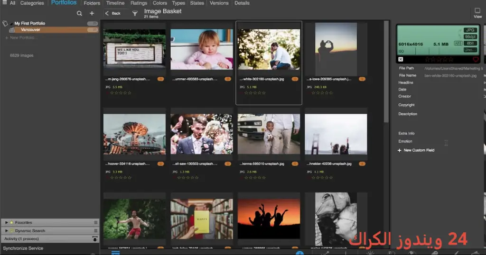Open the search magnifier in Portfolios panel

pos(79,13)
